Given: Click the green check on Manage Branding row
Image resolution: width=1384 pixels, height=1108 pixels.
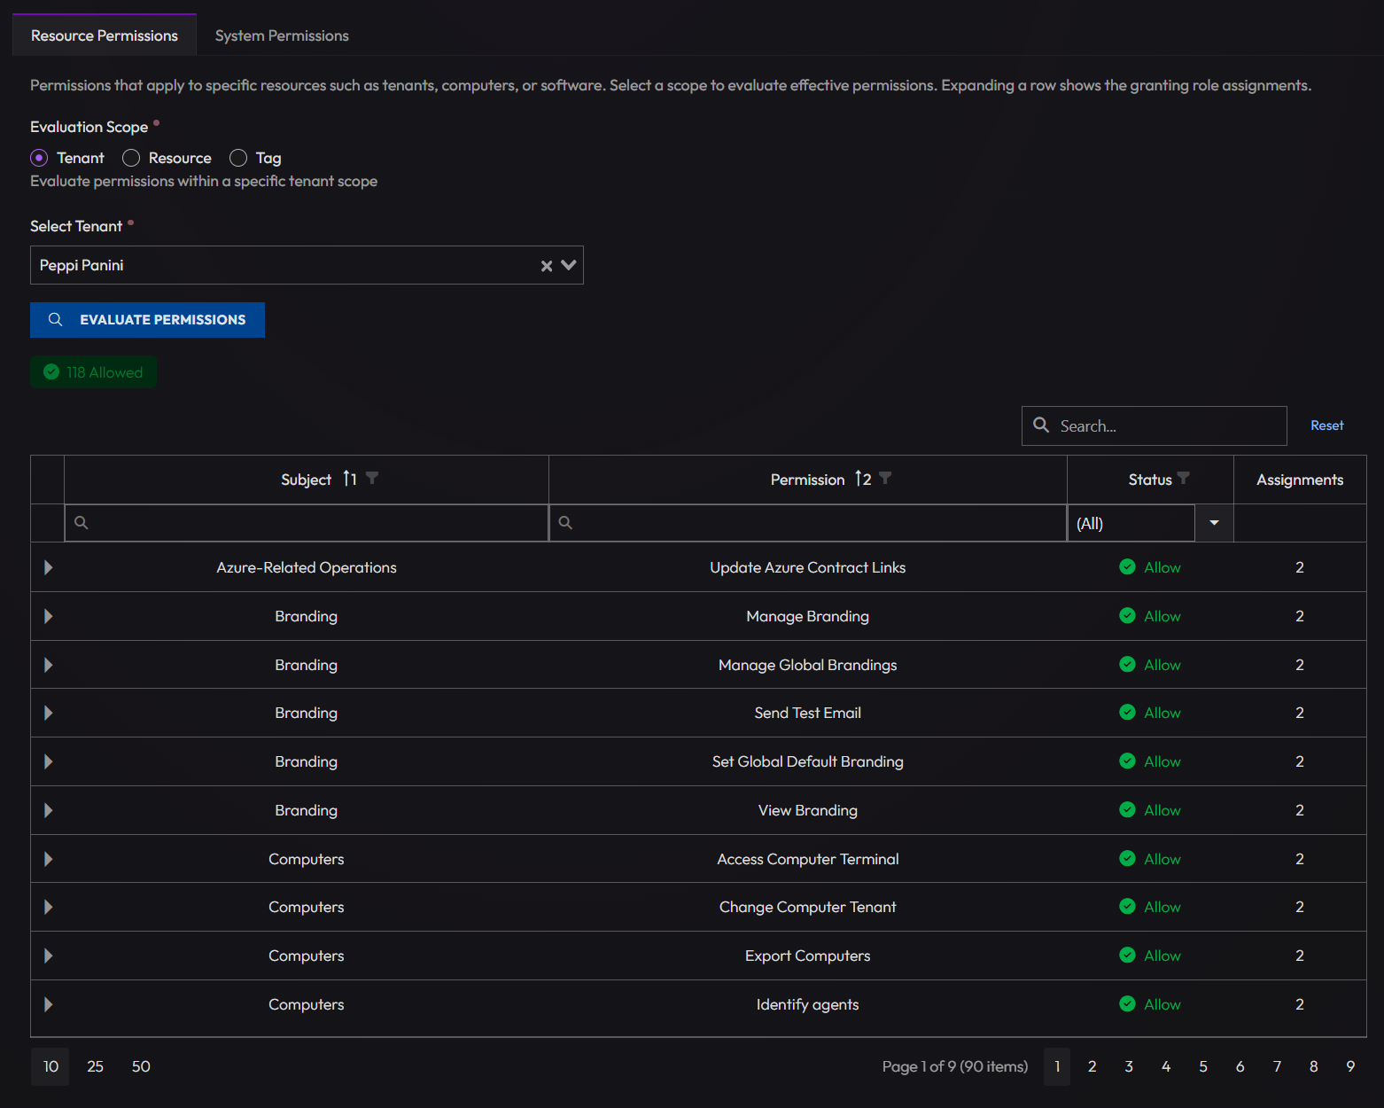Looking at the screenshot, I should pyautogui.click(x=1127, y=616).
